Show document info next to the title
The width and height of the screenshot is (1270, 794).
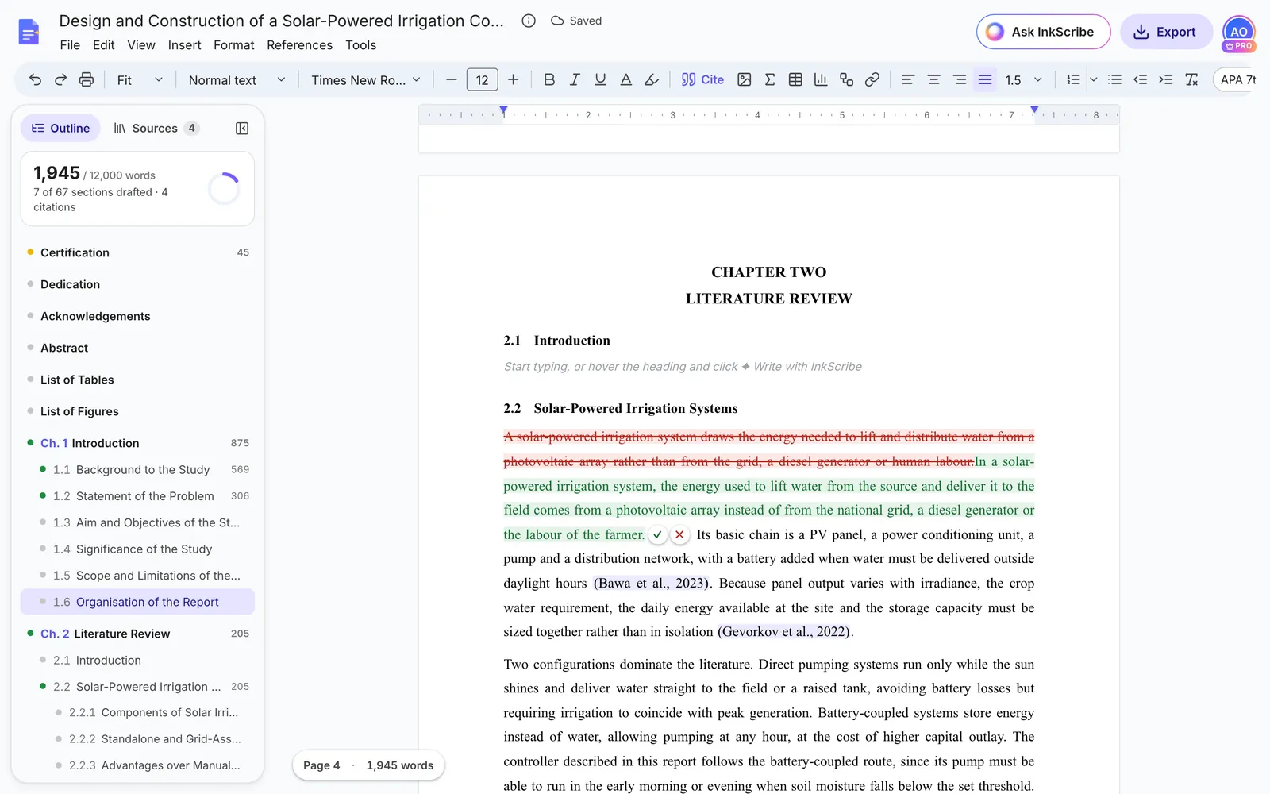[x=529, y=21]
